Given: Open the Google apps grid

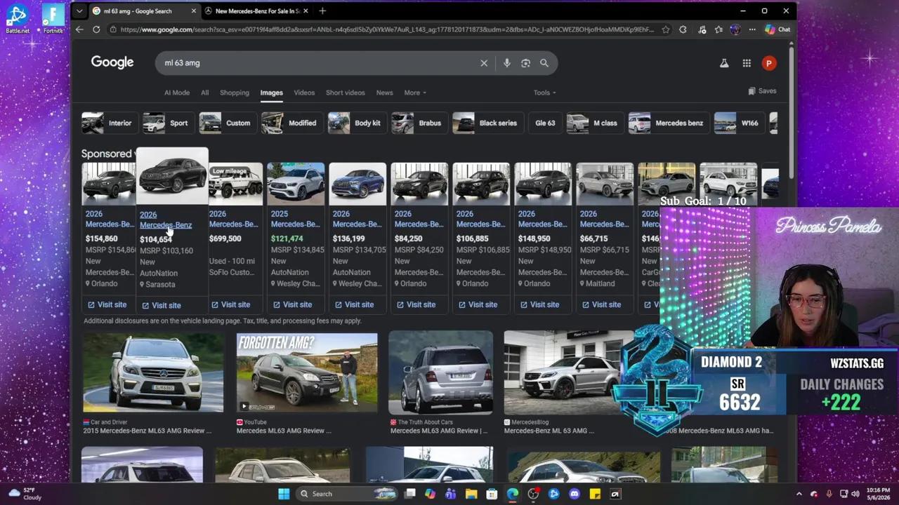Looking at the screenshot, I should [747, 63].
